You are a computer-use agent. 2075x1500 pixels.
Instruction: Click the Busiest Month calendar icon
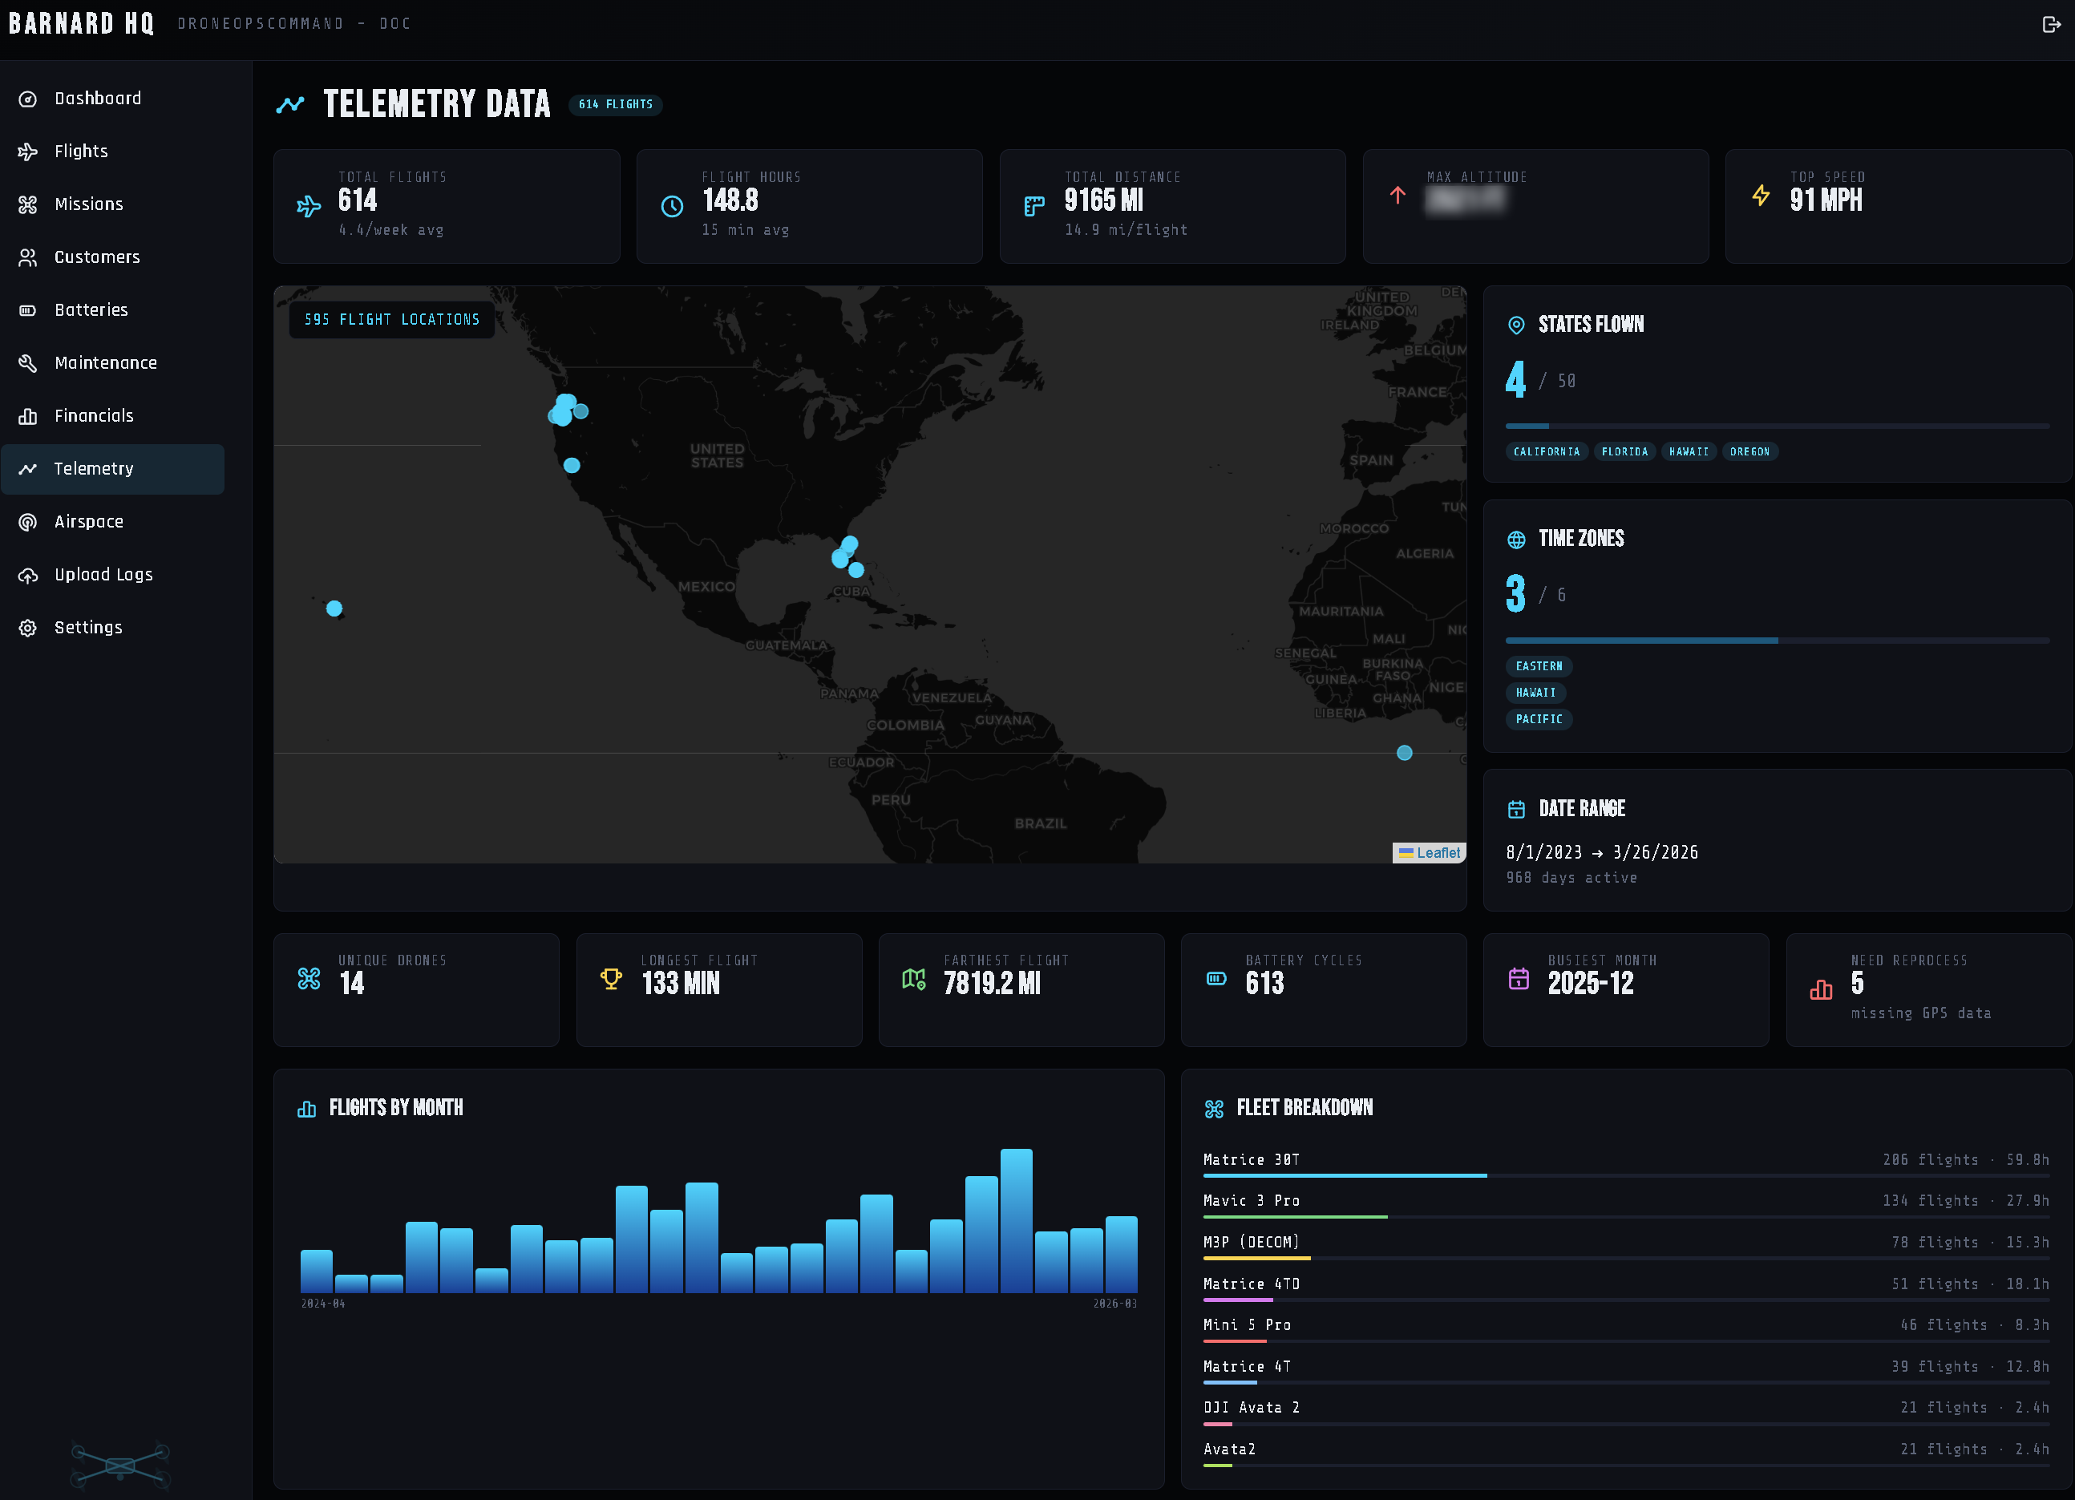1519,979
